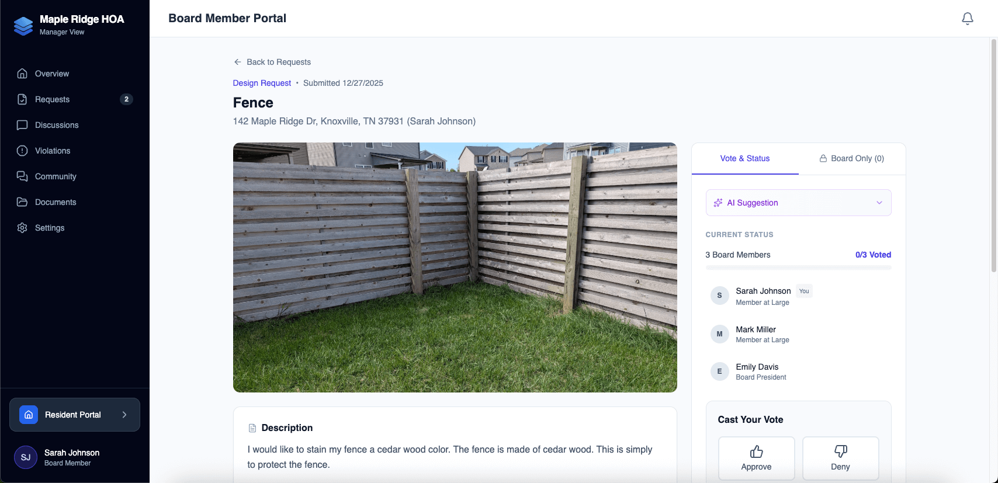
Task: Click the AI Suggestion sparkle icon
Action: tap(718, 203)
